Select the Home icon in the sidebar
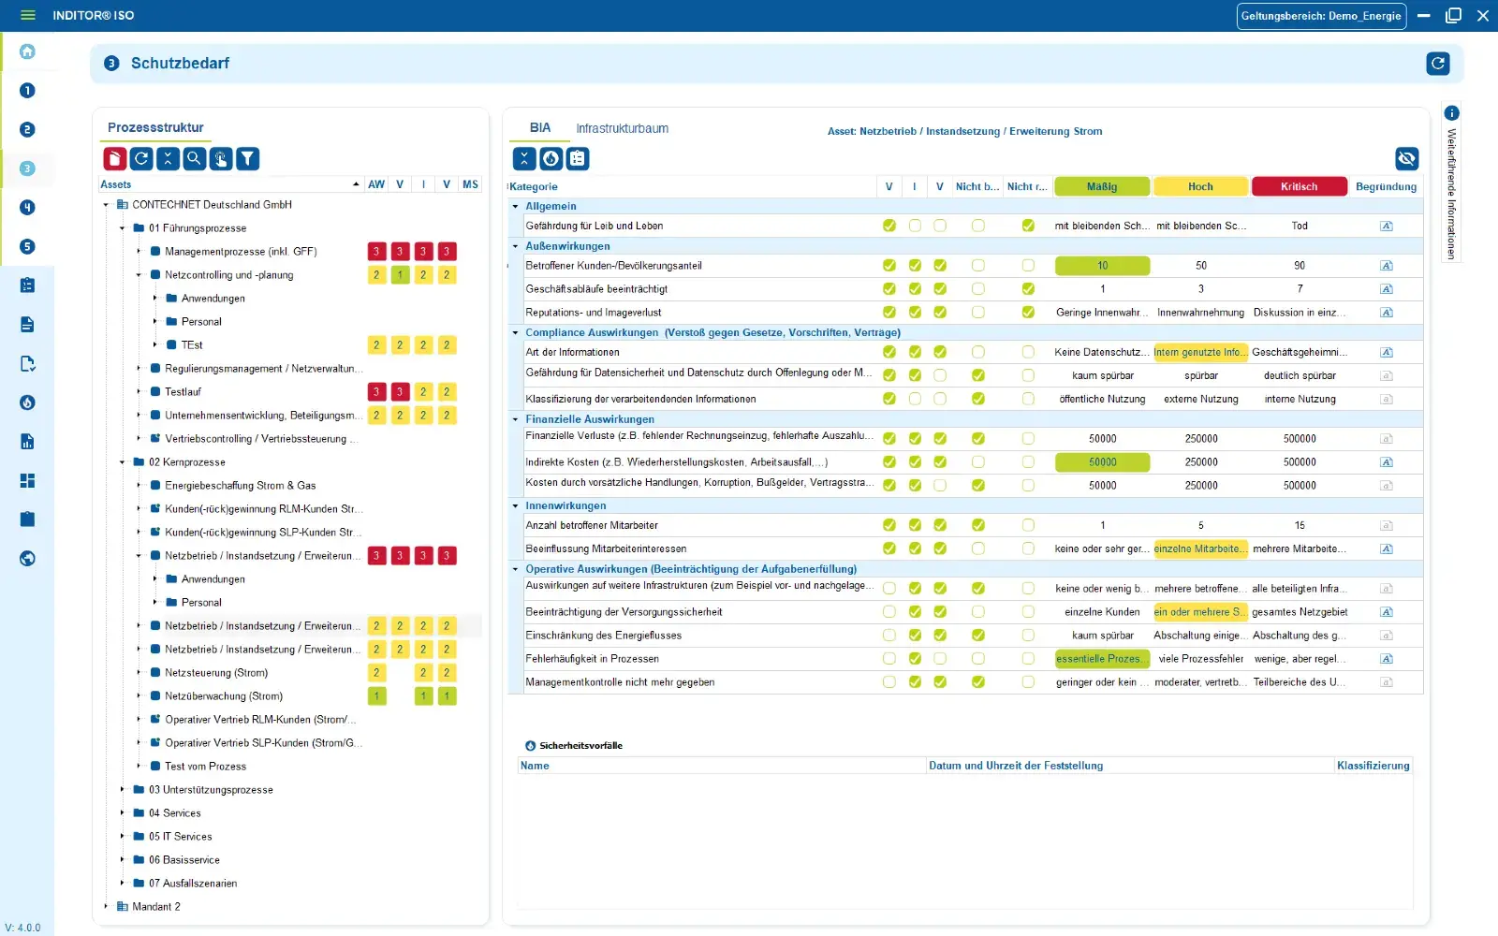 (27, 51)
